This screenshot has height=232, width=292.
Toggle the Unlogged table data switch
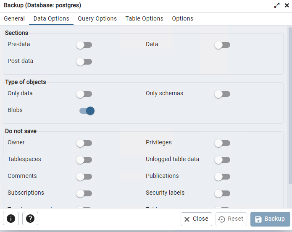click(222, 160)
